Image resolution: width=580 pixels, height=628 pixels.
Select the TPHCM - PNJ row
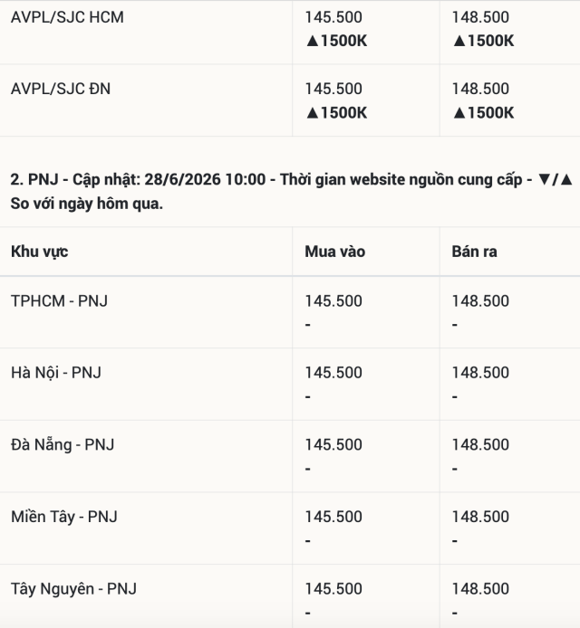click(290, 312)
